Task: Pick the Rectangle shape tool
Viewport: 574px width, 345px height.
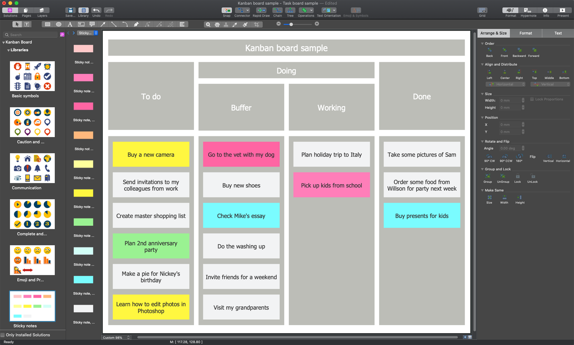Action: pyautogui.click(x=47, y=24)
